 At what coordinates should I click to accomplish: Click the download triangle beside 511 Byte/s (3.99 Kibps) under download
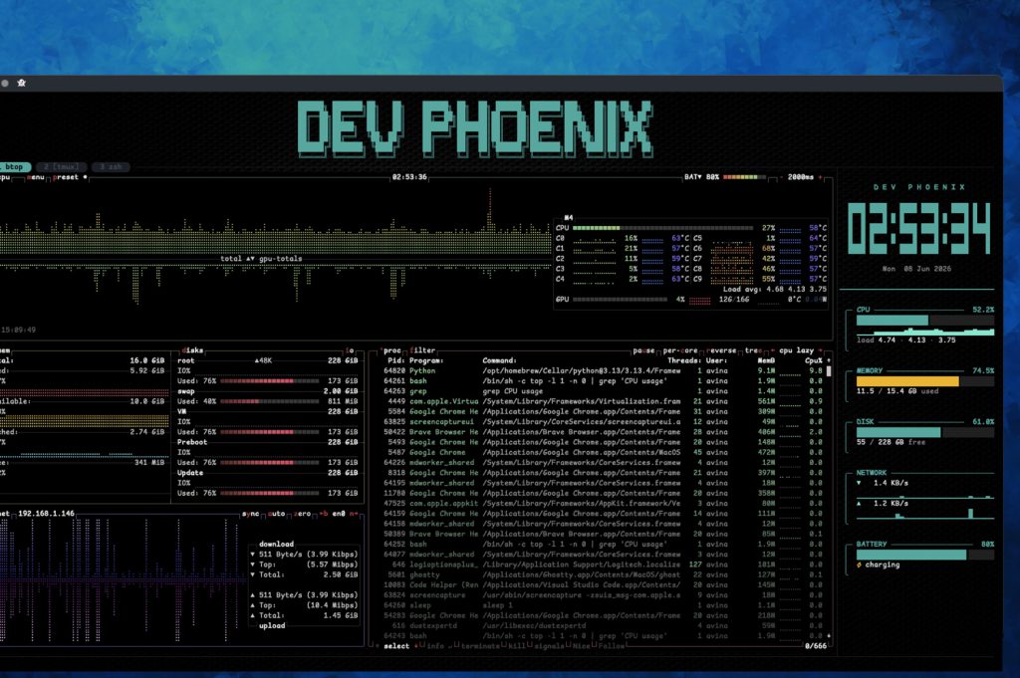(252, 555)
